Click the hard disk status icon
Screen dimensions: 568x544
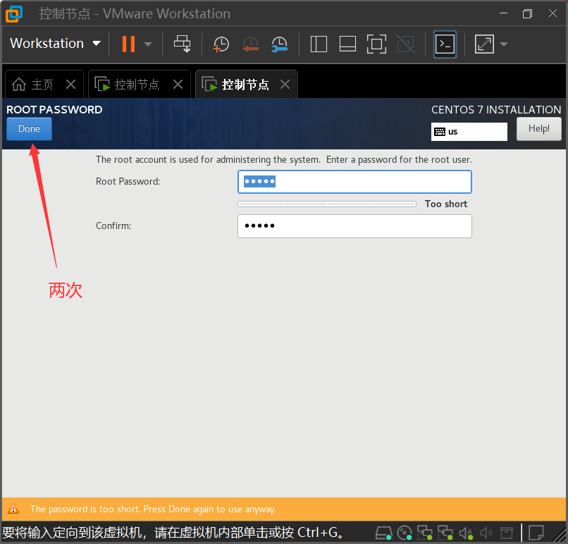(383, 533)
